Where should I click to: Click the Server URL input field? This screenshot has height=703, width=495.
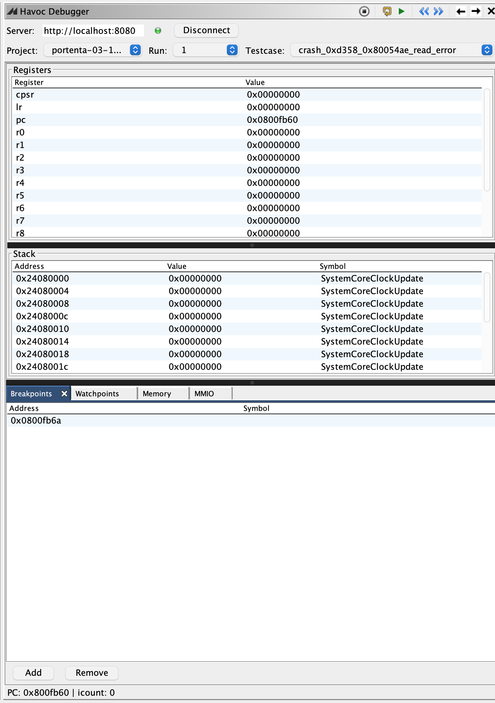point(93,31)
